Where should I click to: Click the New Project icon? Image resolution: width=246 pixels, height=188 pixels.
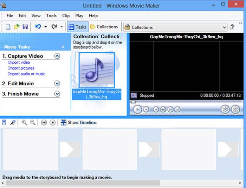tap(8, 27)
